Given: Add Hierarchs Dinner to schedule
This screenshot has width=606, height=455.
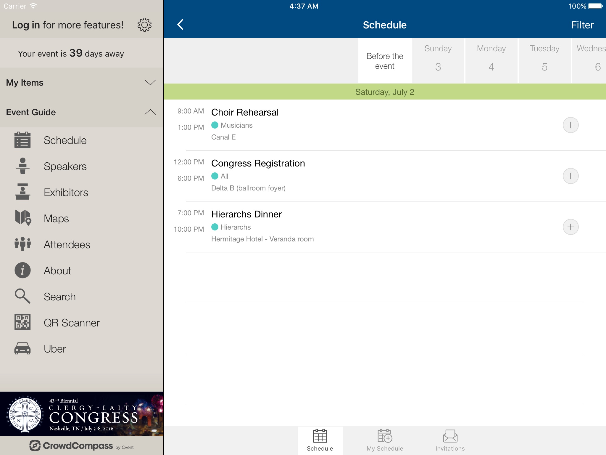Looking at the screenshot, I should pyautogui.click(x=571, y=226).
